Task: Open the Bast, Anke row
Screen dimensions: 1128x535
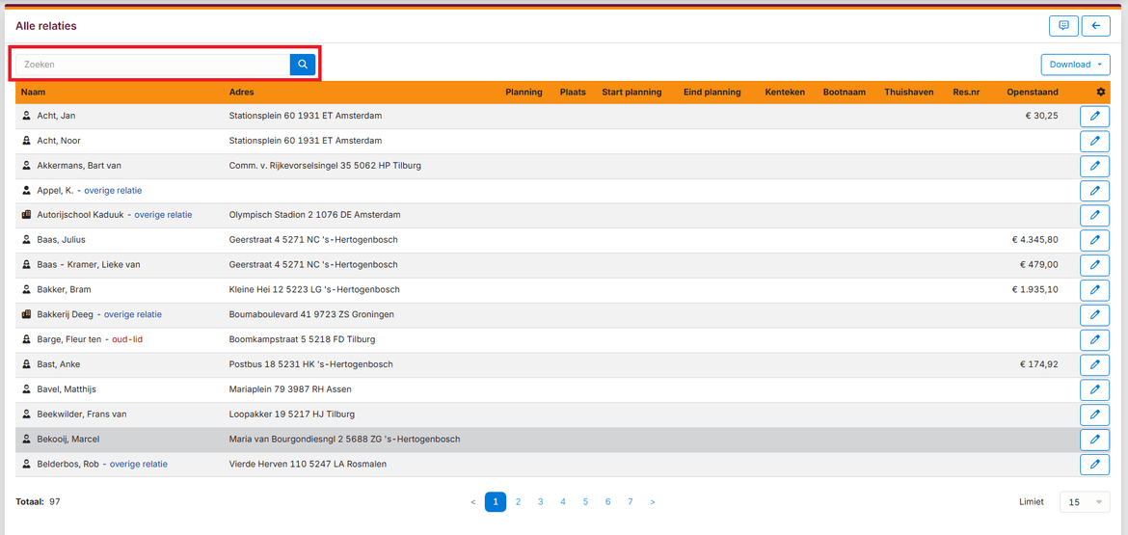Action: point(59,364)
